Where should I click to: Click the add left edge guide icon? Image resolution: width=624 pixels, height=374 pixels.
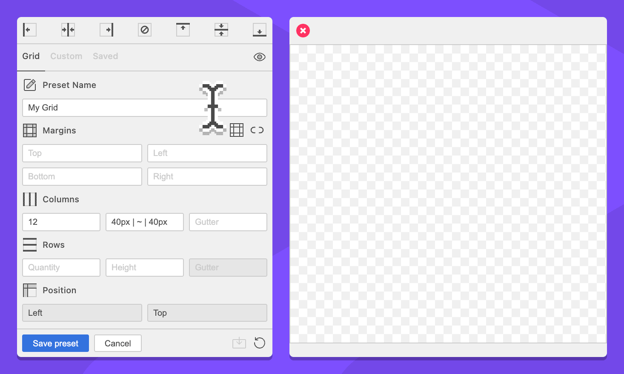pyautogui.click(x=29, y=30)
